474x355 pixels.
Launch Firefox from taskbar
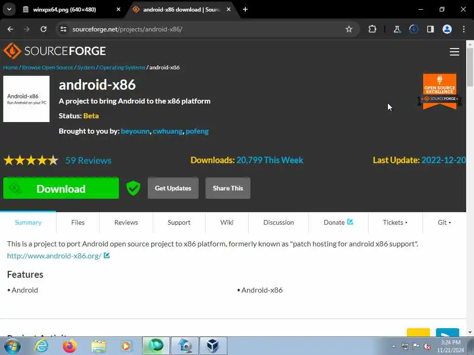70,346
